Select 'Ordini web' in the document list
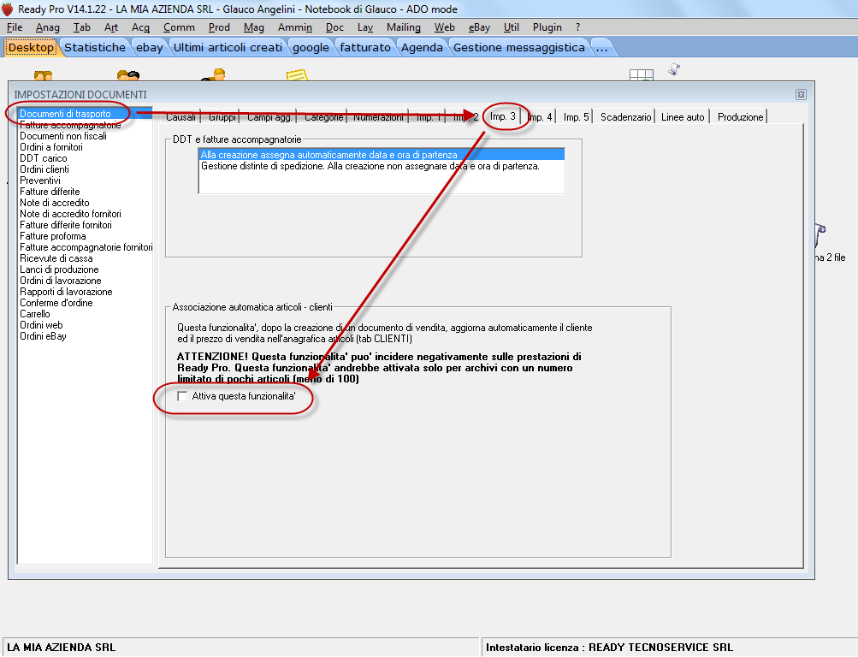This screenshot has width=858, height=657. (85, 325)
